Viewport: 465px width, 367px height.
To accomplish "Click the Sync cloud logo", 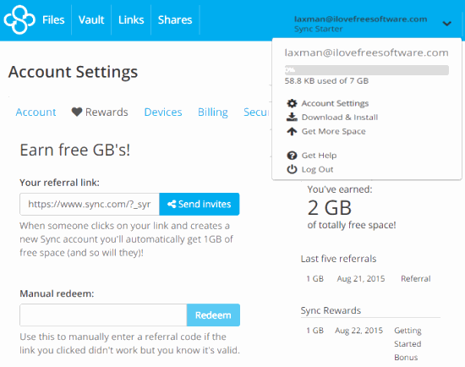I will (19, 20).
